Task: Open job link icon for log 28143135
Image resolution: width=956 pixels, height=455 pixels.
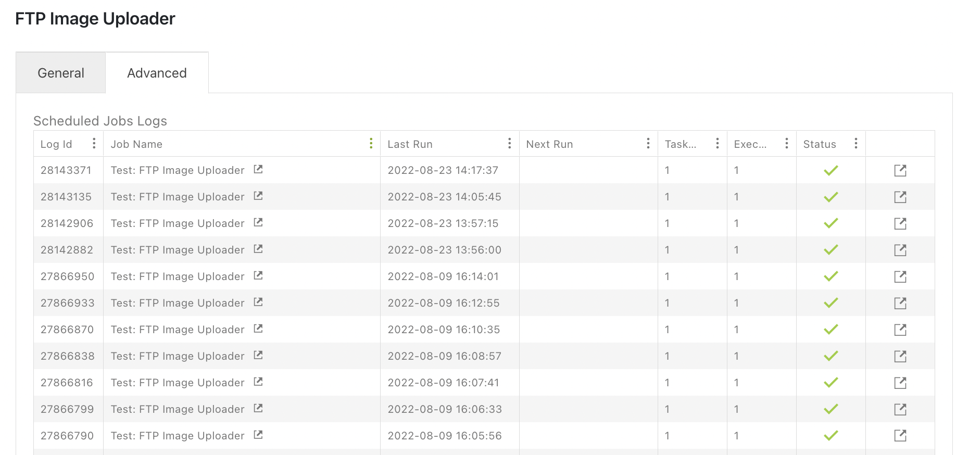Action: (x=258, y=196)
